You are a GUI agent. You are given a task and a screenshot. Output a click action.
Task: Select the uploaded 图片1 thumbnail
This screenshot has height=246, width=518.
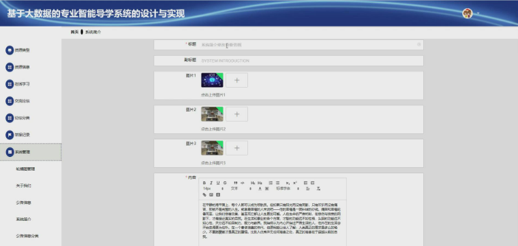click(212, 80)
